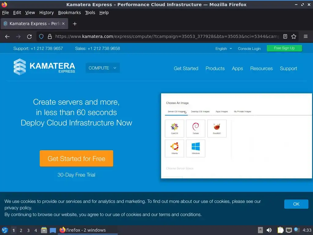Select the Debian image tile
The width and height of the screenshot is (313, 235).
(195, 129)
